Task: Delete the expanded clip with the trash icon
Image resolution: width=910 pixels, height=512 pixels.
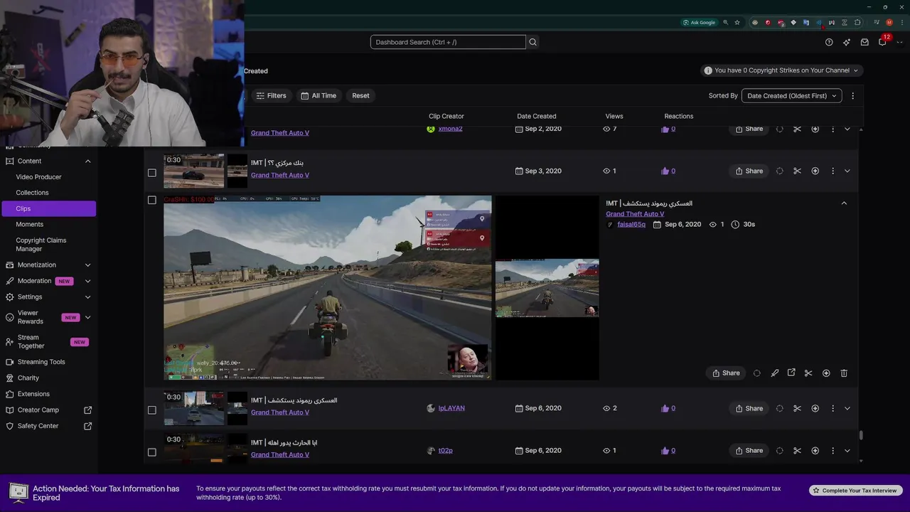Action: click(844, 373)
